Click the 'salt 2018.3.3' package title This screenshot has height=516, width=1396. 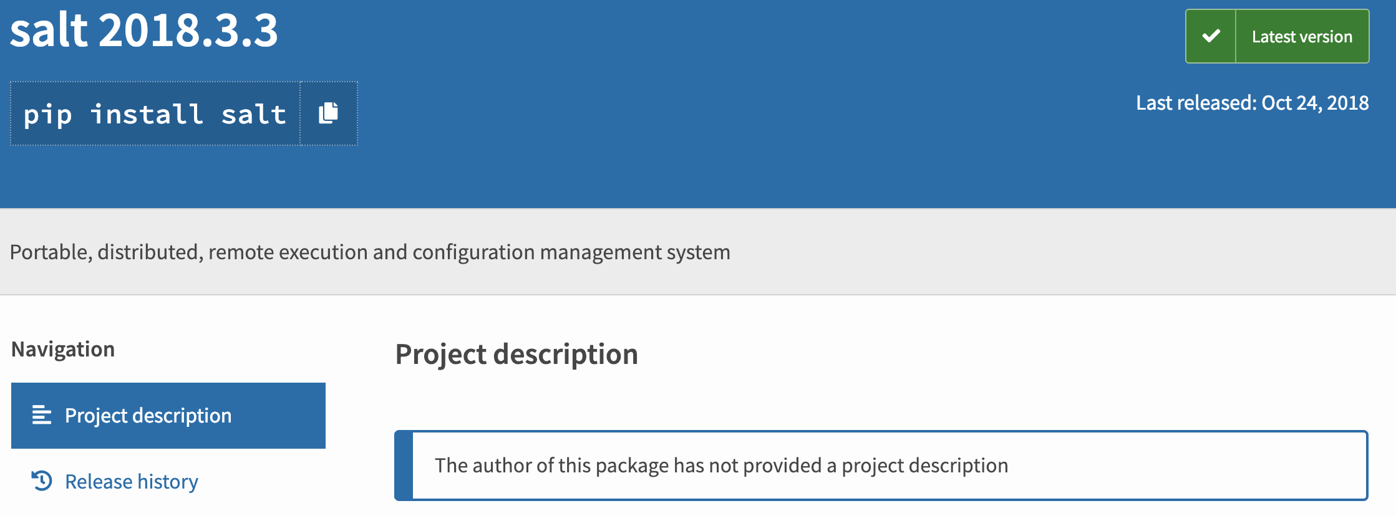click(144, 30)
